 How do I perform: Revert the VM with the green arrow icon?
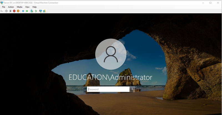click(36, 11)
